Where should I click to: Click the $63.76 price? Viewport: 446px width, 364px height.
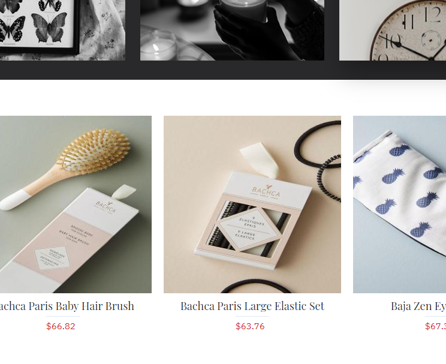coord(250,326)
